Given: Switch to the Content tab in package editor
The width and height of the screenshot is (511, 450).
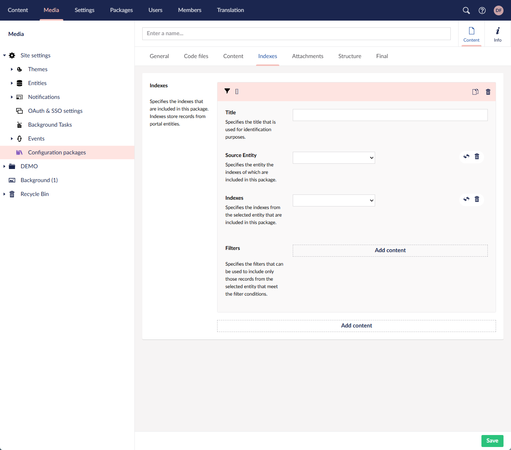Looking at the screenshot, I should tap(233, 56).
